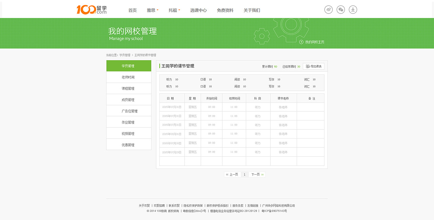Select 视频管理 in the sidebar
The height and width of the screenshot is (220, 434).
pyautogui.click(x=129, y=133)
